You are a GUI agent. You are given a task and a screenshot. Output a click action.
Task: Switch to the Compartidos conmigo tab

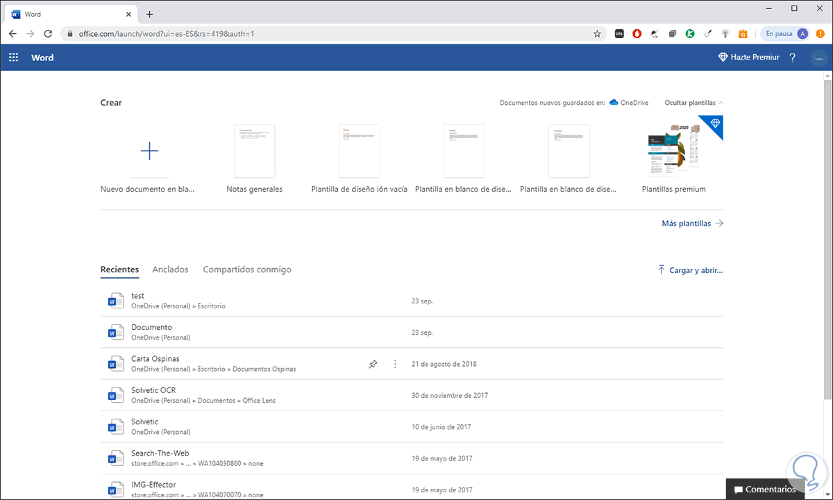tap(247, 269)
